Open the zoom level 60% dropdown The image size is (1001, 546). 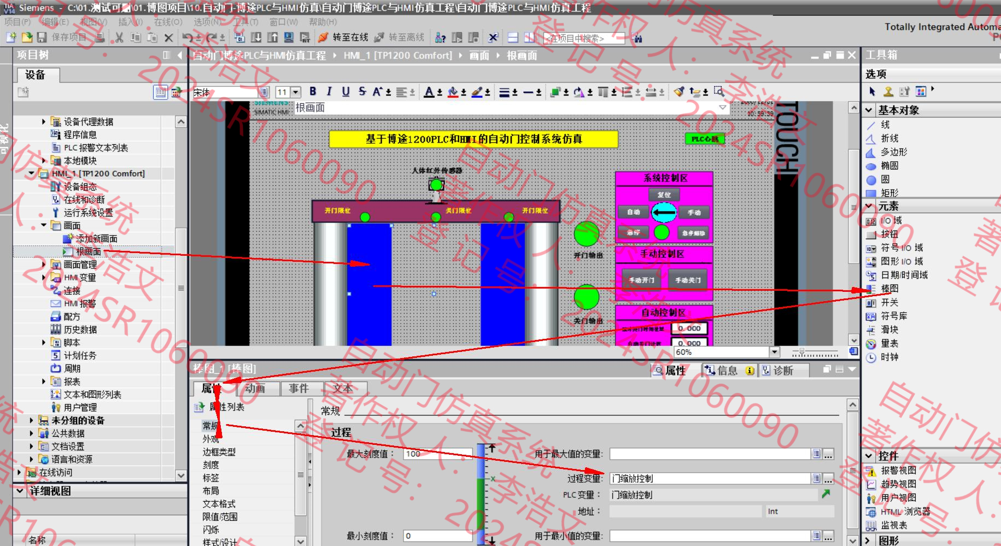coord(774,352)
